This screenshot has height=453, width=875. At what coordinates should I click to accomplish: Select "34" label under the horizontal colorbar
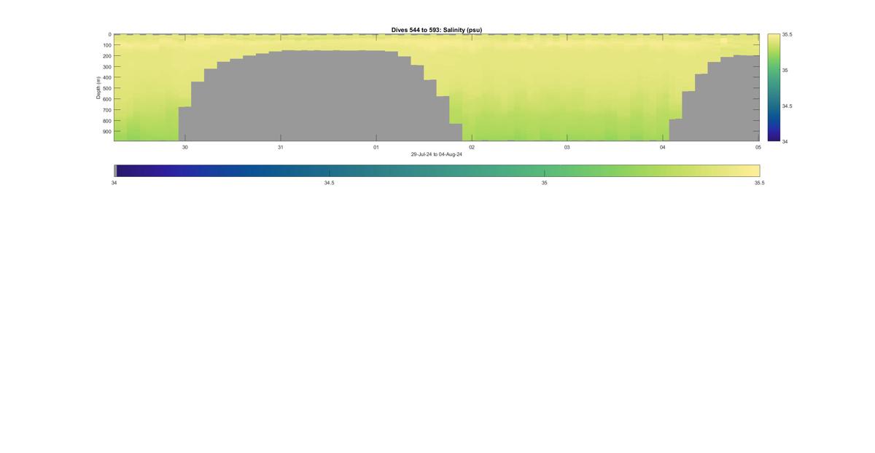pos(114,183)
